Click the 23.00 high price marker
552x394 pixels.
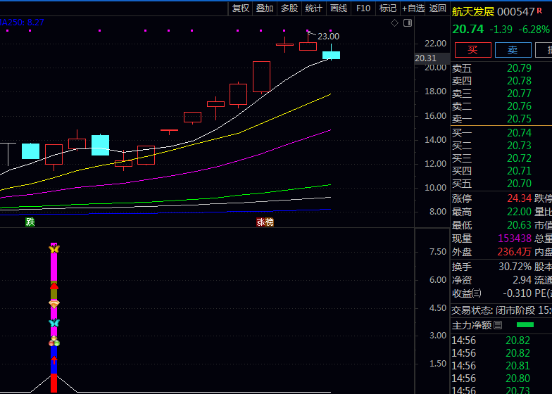click(x=328, y=36)
